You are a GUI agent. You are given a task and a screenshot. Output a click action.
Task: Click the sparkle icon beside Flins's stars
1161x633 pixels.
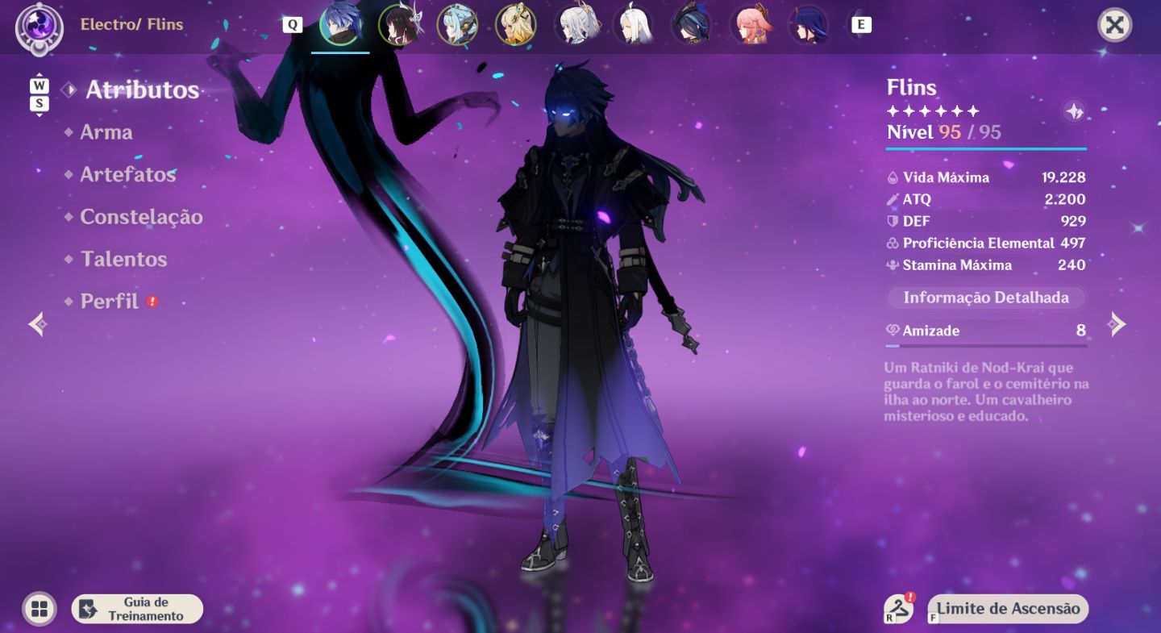[1074, 111]
